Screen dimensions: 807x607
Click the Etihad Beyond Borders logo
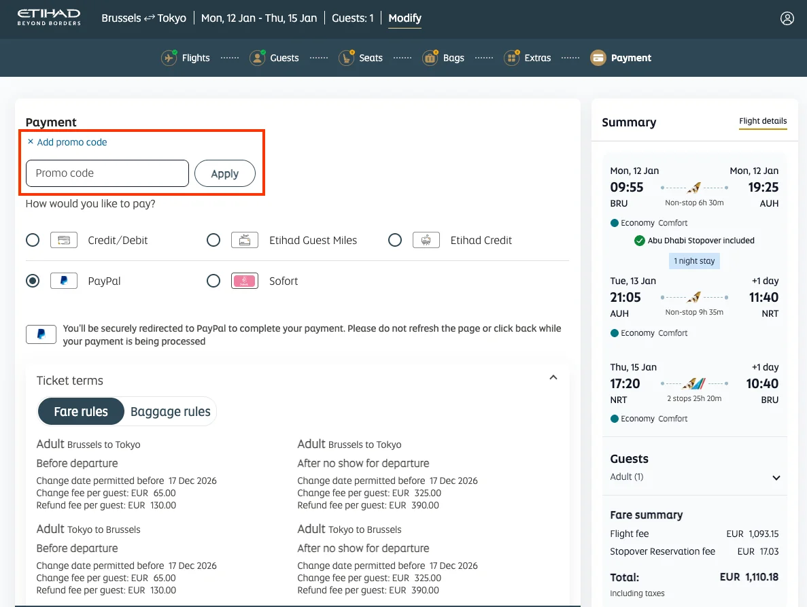49,18
